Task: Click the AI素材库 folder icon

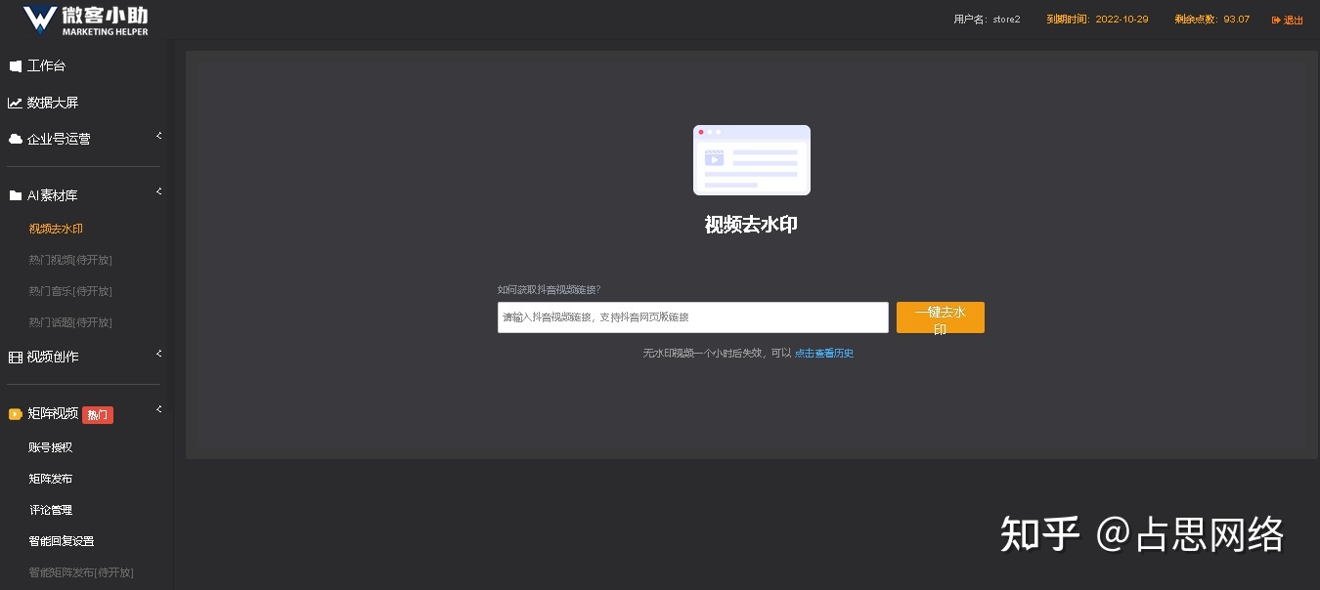Action: (x=15, y=195)
